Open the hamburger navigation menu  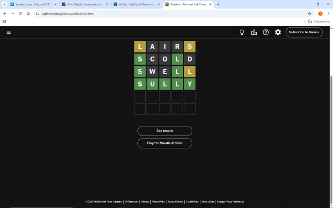tap(8, 32)
